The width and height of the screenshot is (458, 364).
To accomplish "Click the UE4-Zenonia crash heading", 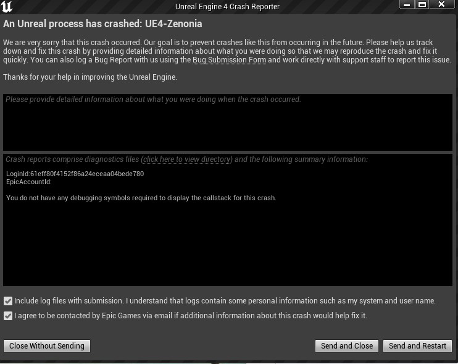I will pos(102,24).
